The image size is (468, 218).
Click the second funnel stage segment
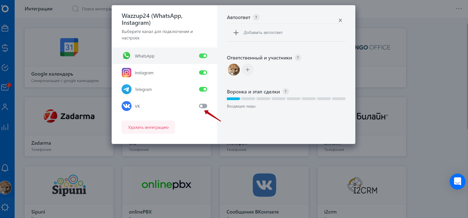[x=248, y=99]
